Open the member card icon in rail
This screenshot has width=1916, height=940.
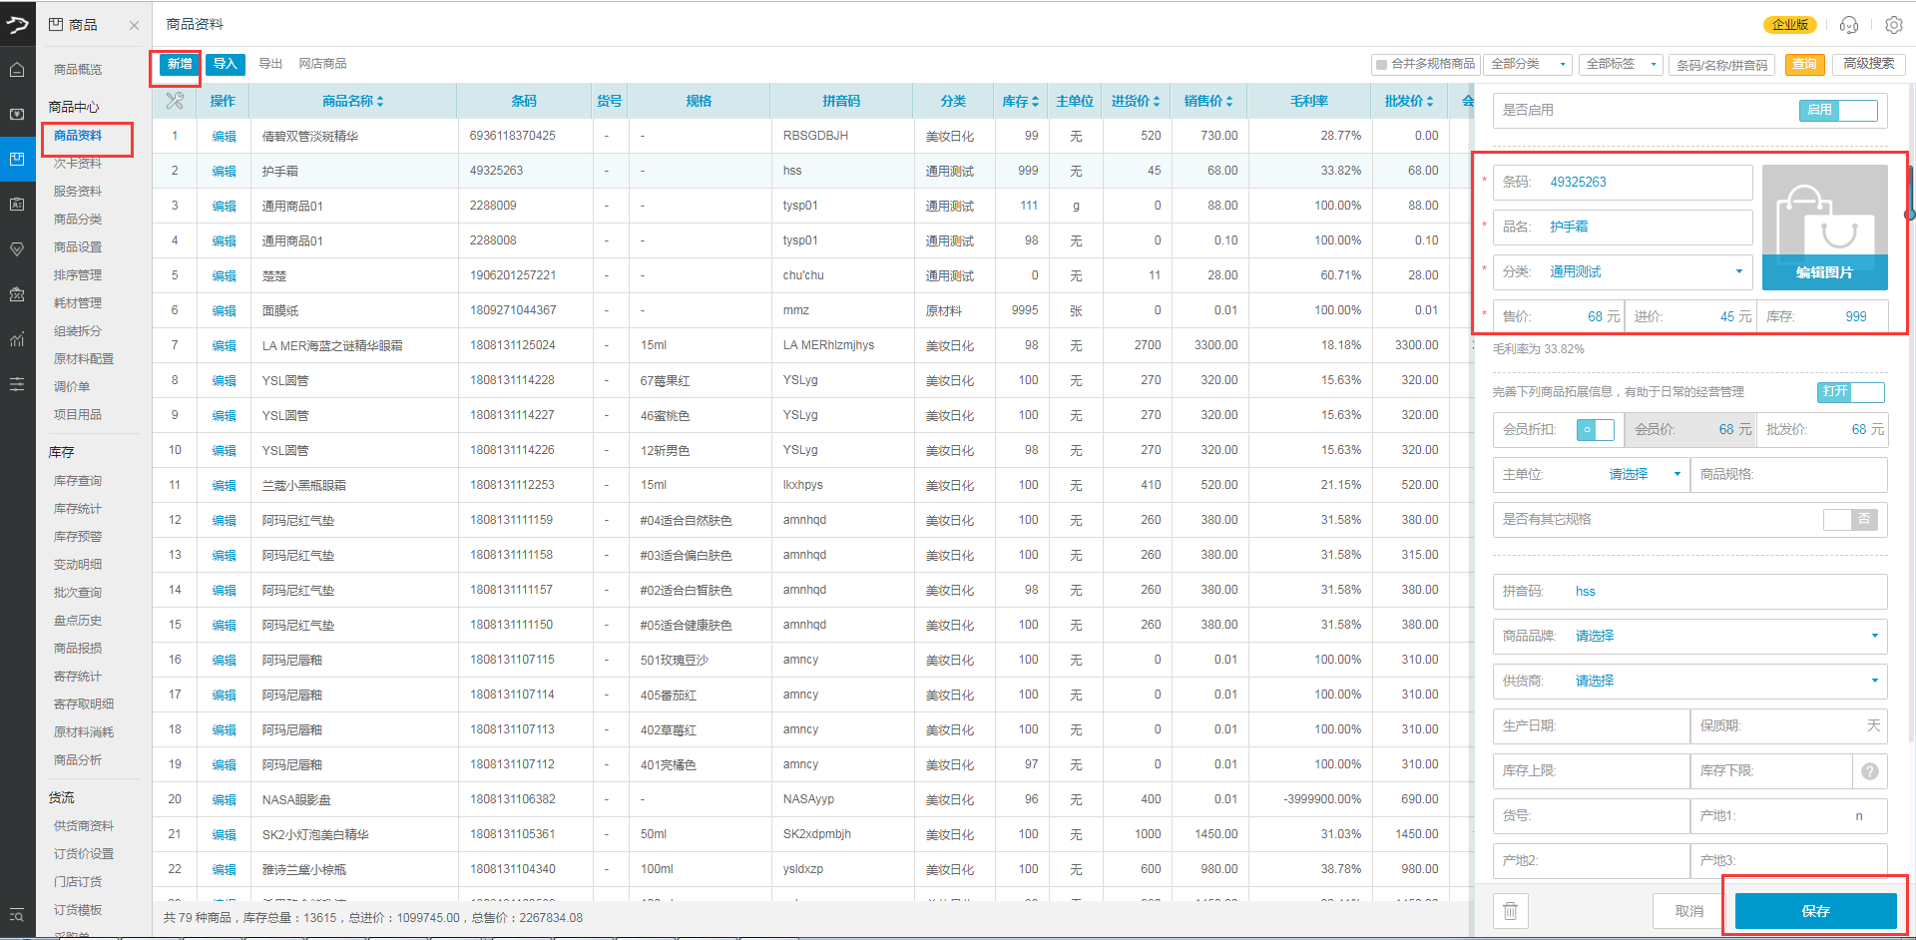coord(17,205)
